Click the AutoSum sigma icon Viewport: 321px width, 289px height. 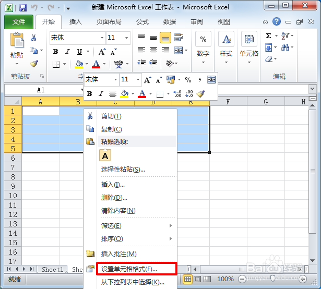point(268,36)
